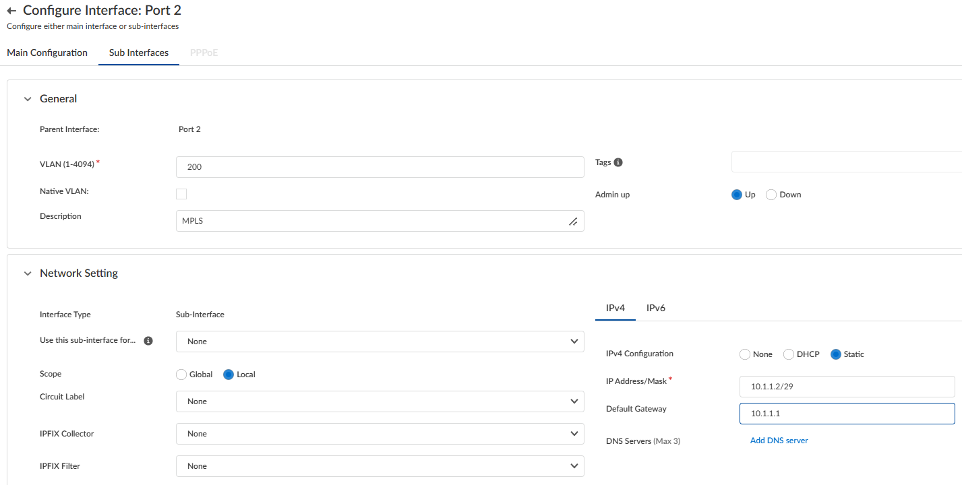This screenshot has width=962, height=485.
Task: Open the IPFIX Filter dropdown
Action: pyautogui.click(x=380, y=466)
